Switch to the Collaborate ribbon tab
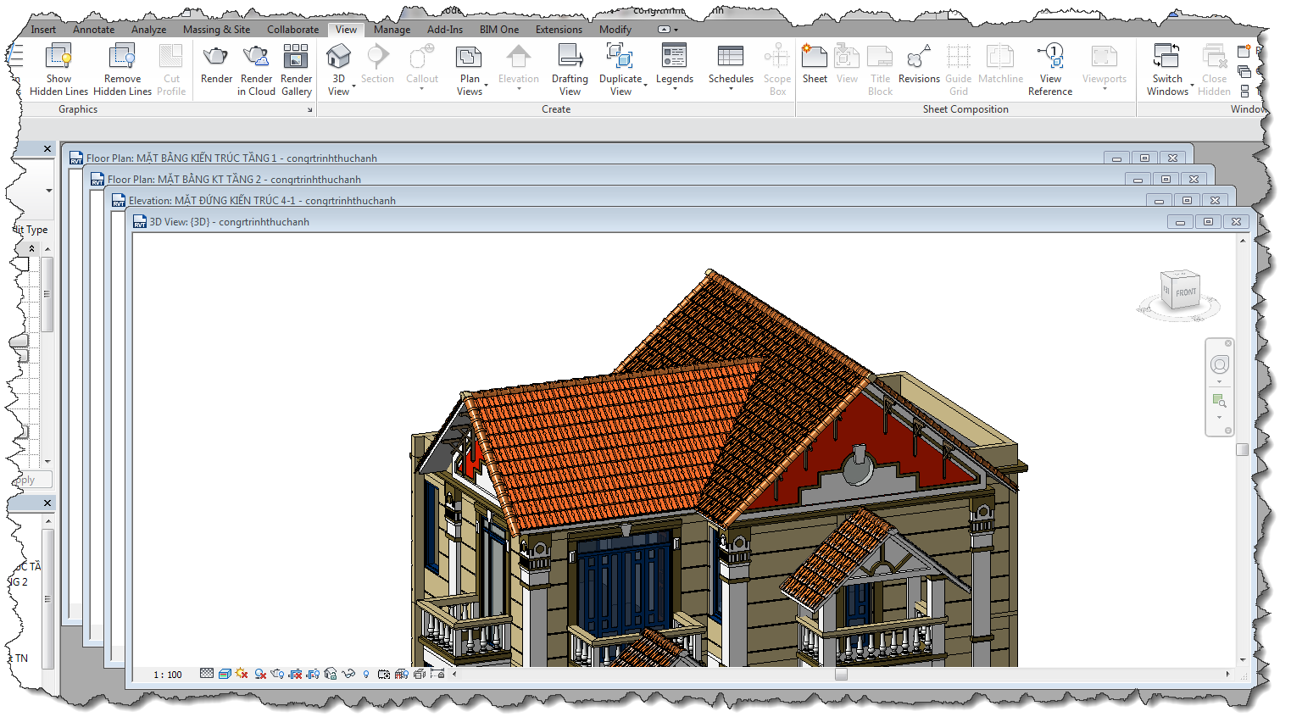Image resolution: width=1291 pixels, height=728 pixels. point(292,30)
